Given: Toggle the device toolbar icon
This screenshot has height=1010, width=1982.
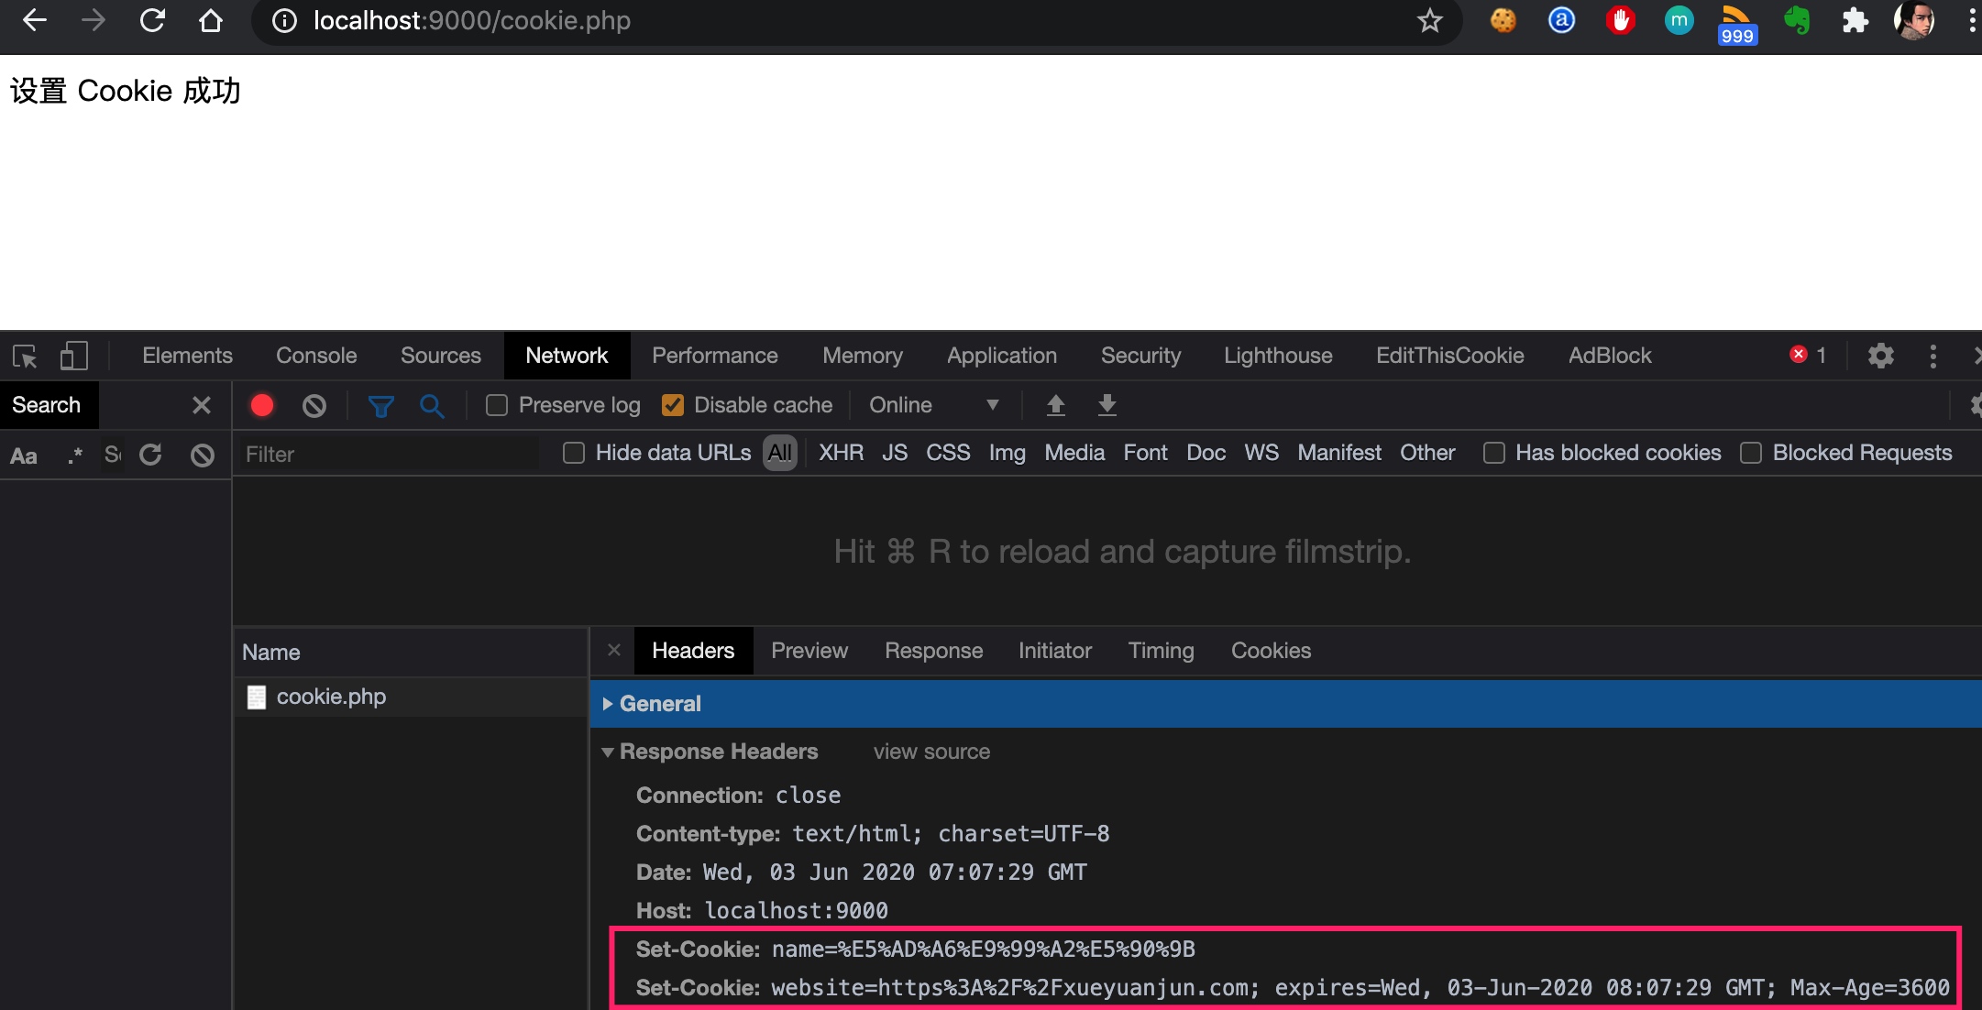Looking at the screenshot, I should point(74,356).
